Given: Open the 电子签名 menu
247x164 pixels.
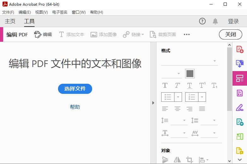Looking at the screenshot, I should coord(60,12).
